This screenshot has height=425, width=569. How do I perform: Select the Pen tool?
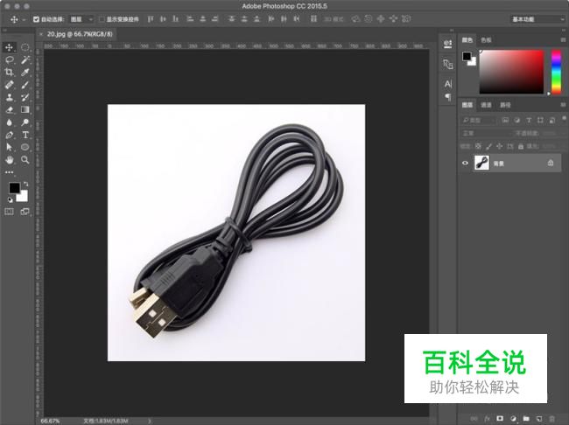tap(9, 135)
